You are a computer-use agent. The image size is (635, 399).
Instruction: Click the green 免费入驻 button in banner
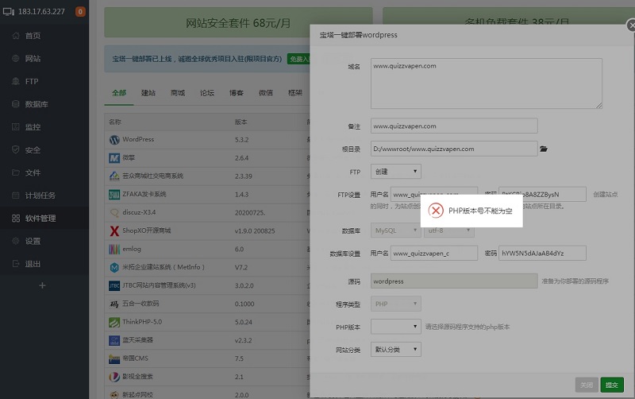(x=299, y=59)
